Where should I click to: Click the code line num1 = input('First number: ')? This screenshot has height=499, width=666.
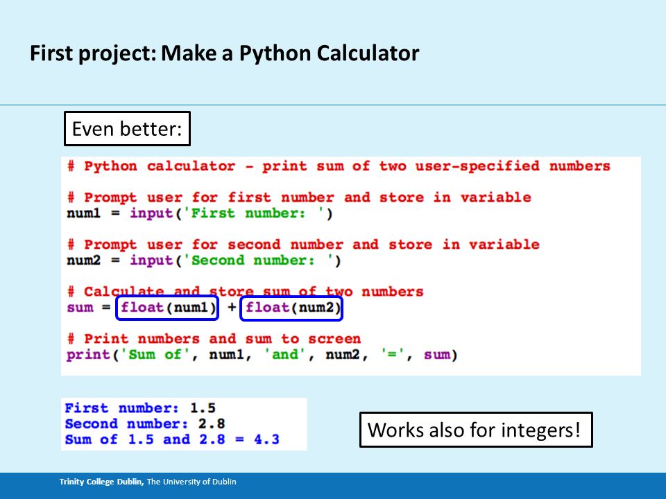[200, 213]
